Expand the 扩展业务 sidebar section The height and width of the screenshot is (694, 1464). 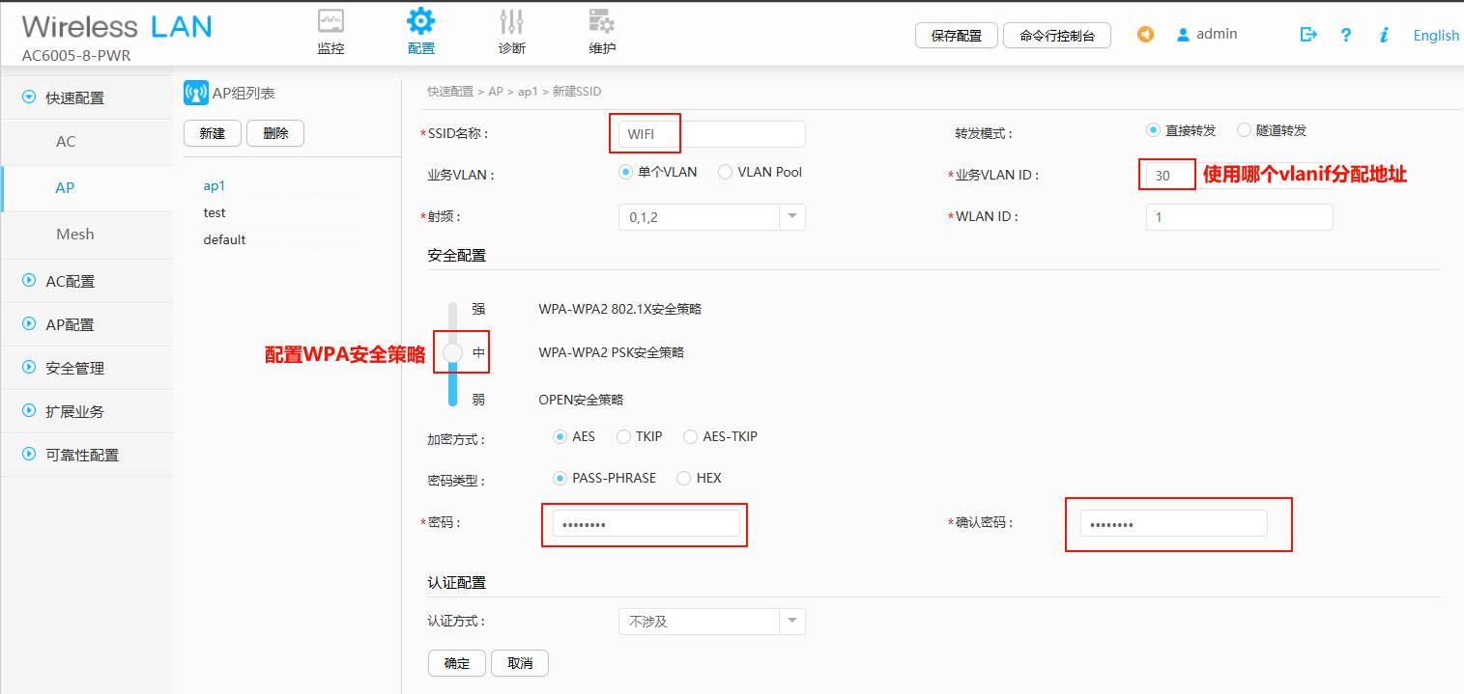coord(28,411)
